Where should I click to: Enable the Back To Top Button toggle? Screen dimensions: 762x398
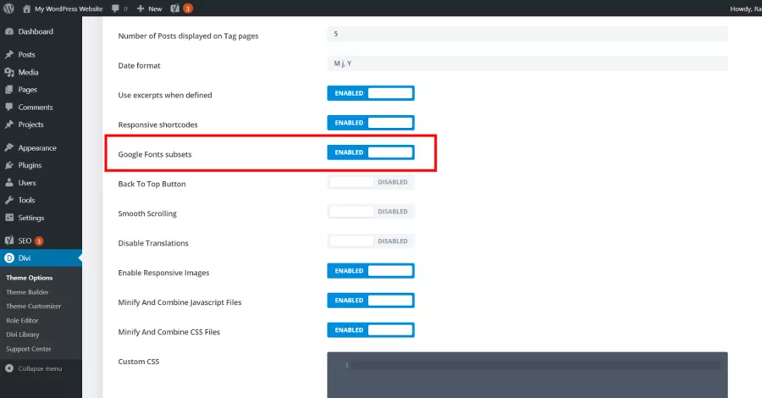(370, 182)
